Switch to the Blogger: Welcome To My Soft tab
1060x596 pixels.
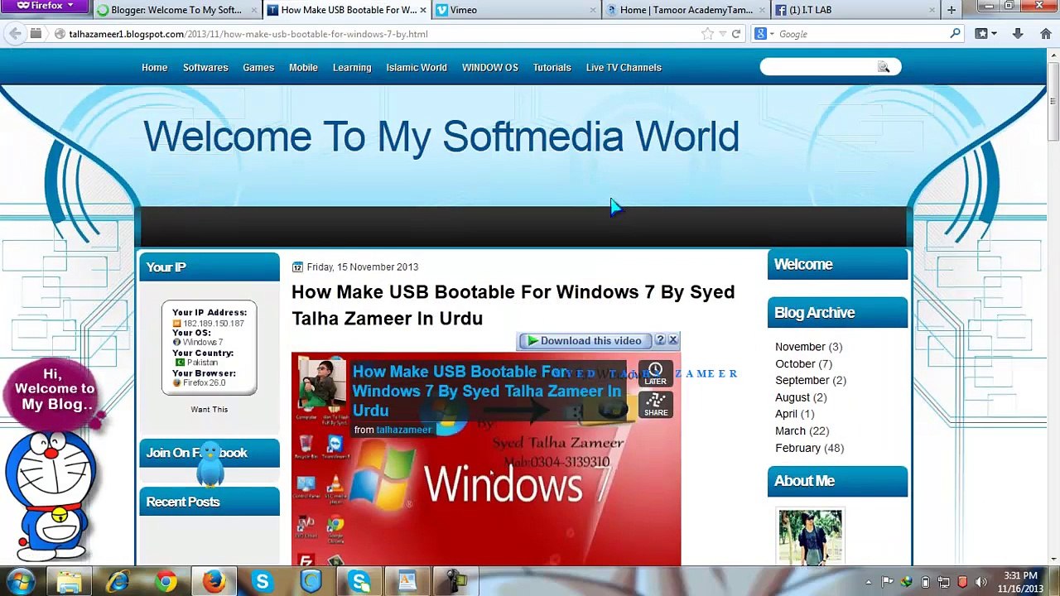pyautogui.click(x=176, y=10)
